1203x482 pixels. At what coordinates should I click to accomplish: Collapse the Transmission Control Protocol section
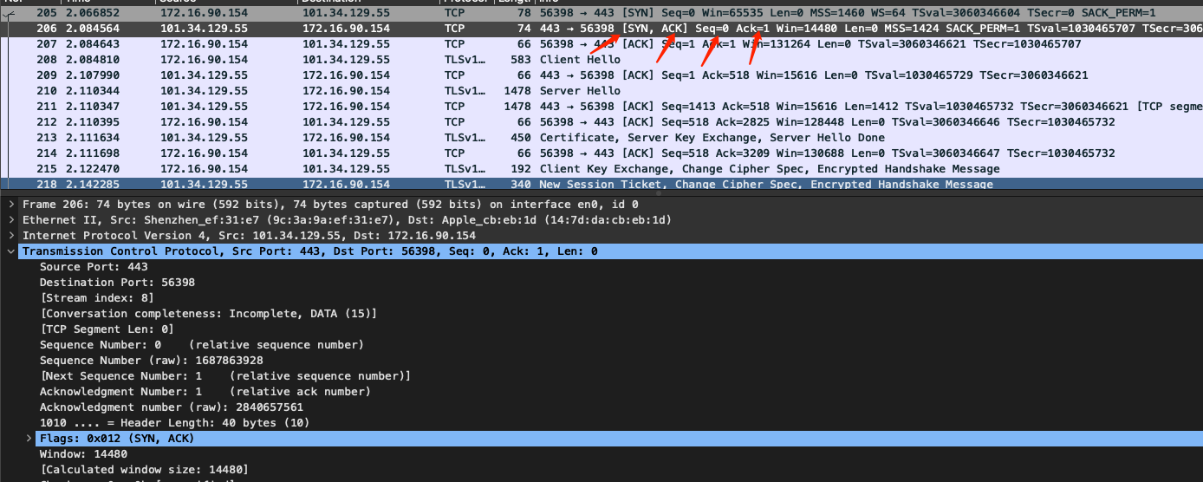[x=10, y=251]
